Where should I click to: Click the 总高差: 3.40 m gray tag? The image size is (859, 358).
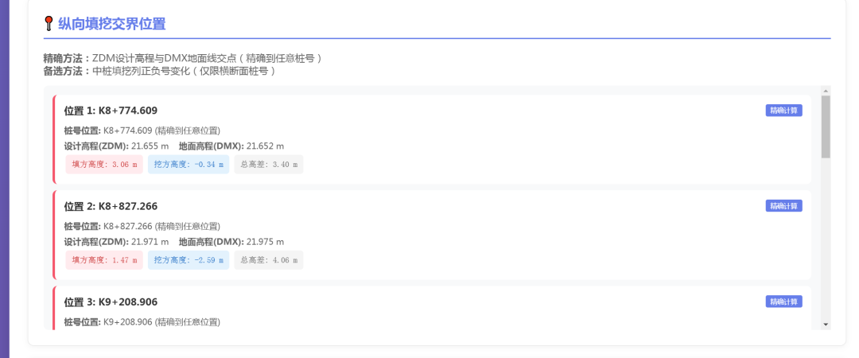[269, 165]
